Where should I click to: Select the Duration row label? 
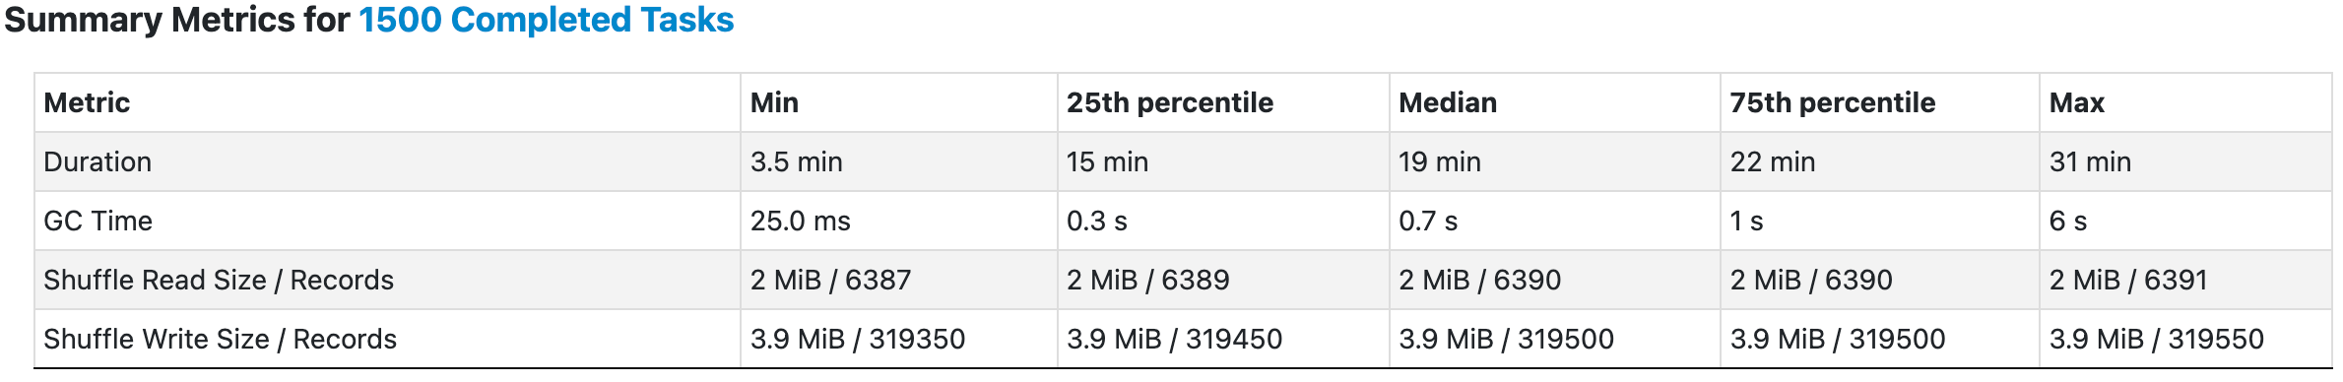click(98, 161)
